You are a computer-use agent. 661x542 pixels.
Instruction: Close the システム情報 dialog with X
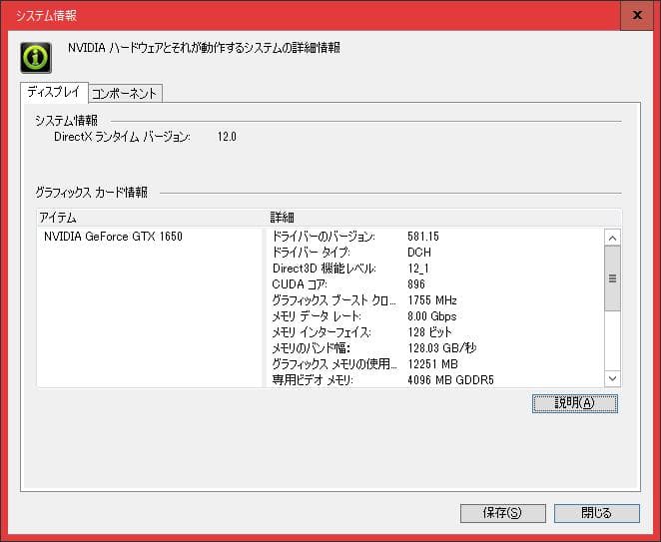[637, 15]
